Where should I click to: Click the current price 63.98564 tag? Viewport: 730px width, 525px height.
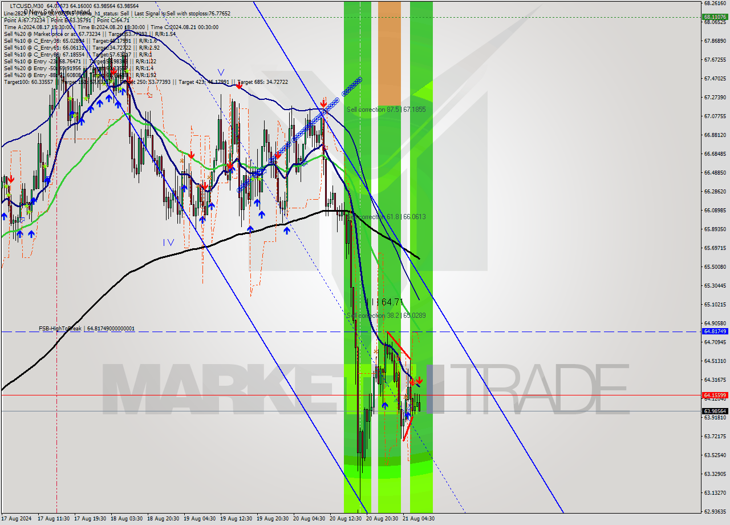pos(715,411)
